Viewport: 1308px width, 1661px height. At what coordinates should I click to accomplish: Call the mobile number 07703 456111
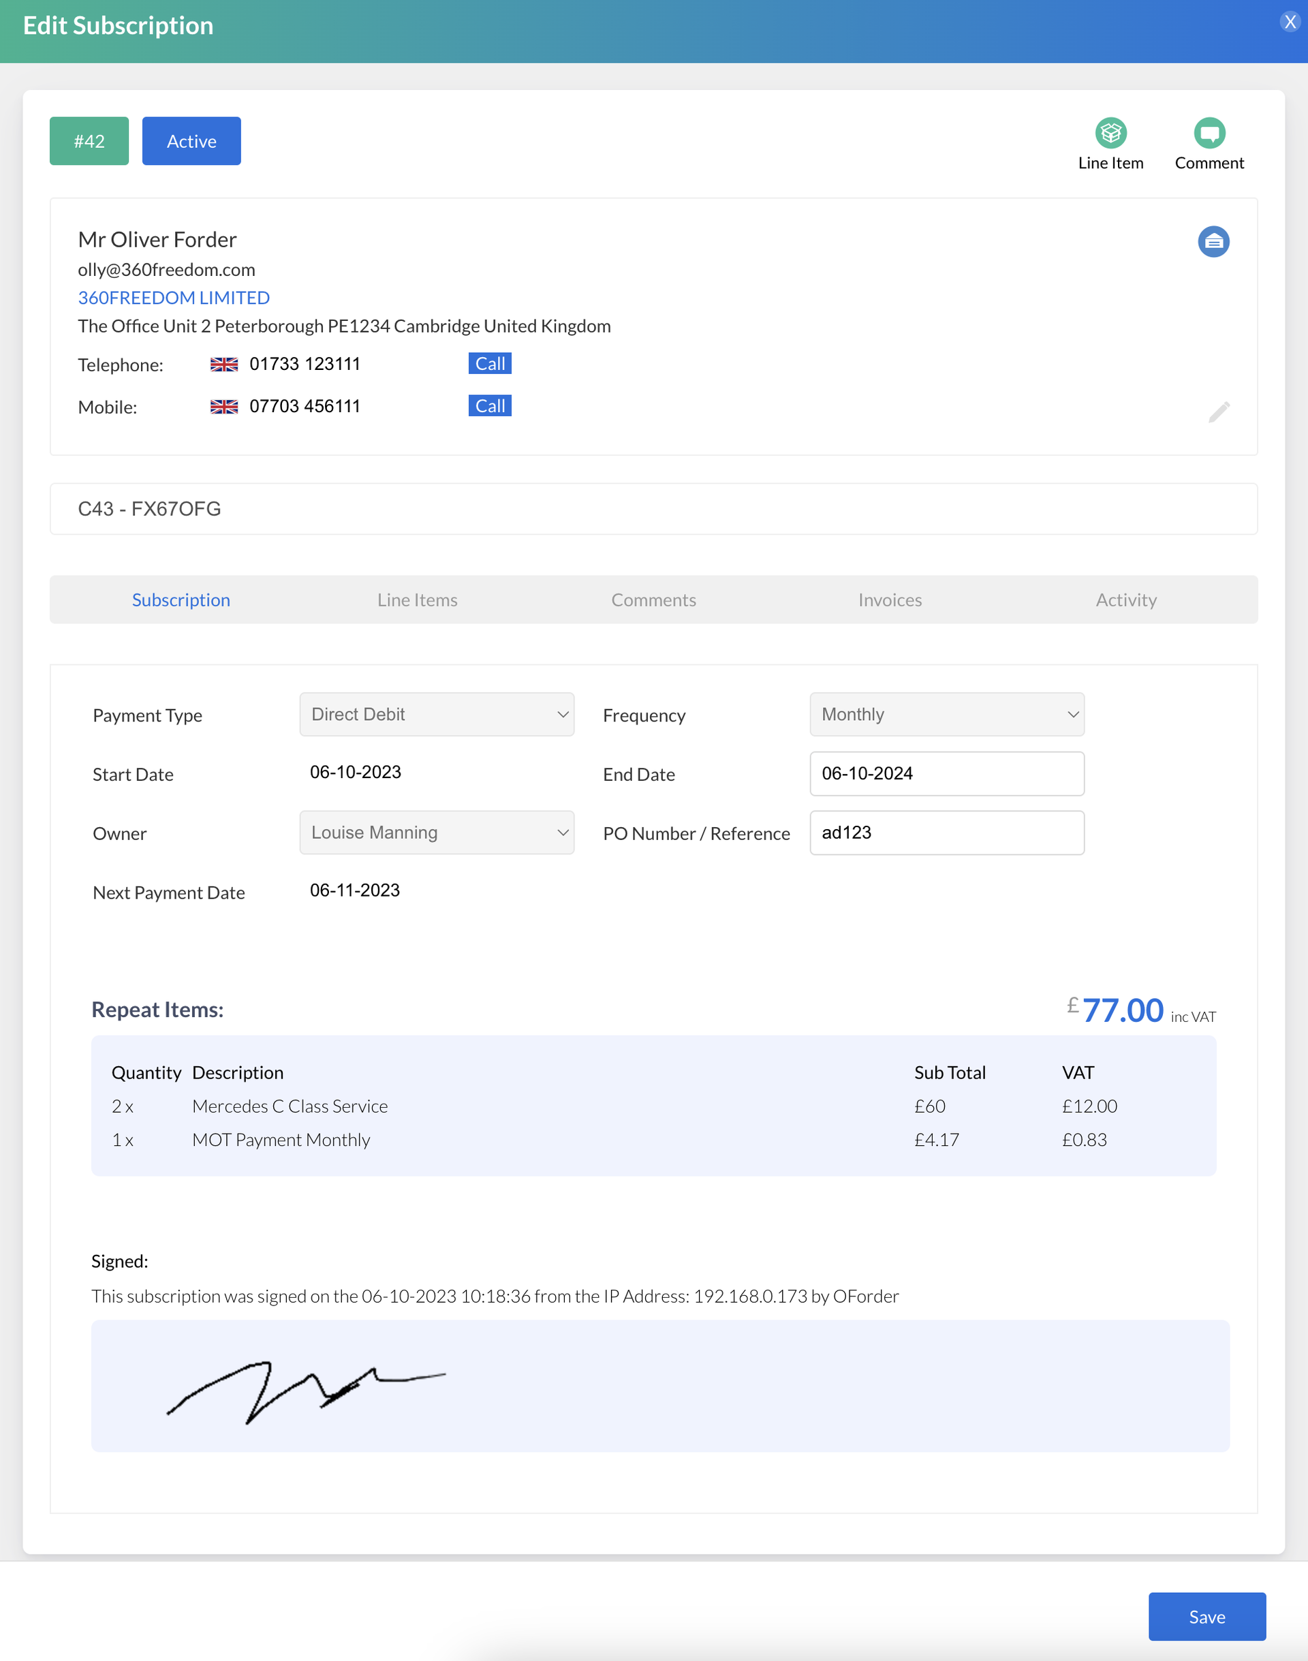(489, 406)
